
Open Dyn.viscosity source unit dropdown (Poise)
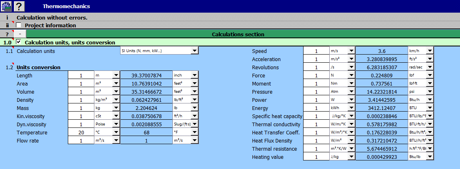pyautogui.click(x=116, y=125)
